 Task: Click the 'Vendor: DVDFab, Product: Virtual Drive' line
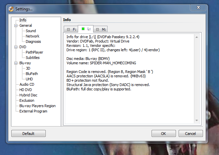[x=98, y=41]
